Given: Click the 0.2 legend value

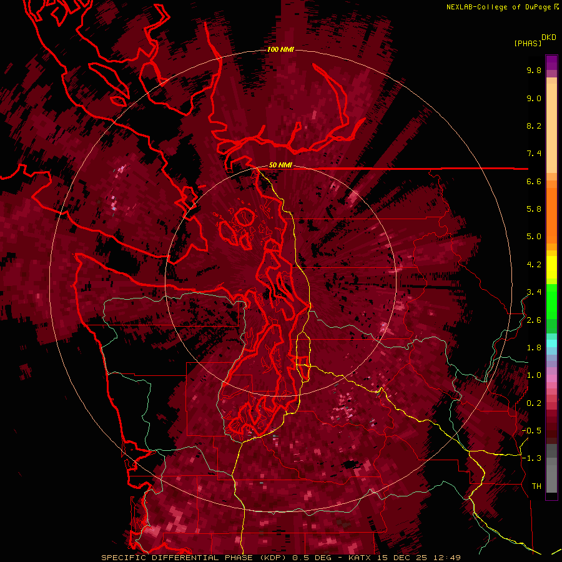Looking at the screenshot, I should coord(534,403).
